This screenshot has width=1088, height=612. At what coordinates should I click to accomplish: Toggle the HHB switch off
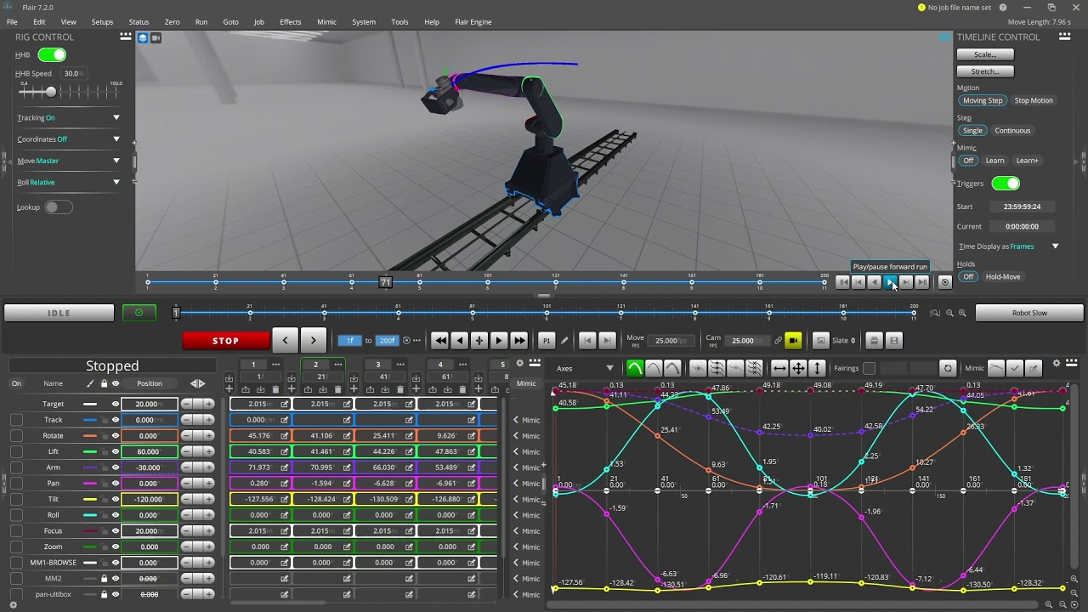pos(52,54)
